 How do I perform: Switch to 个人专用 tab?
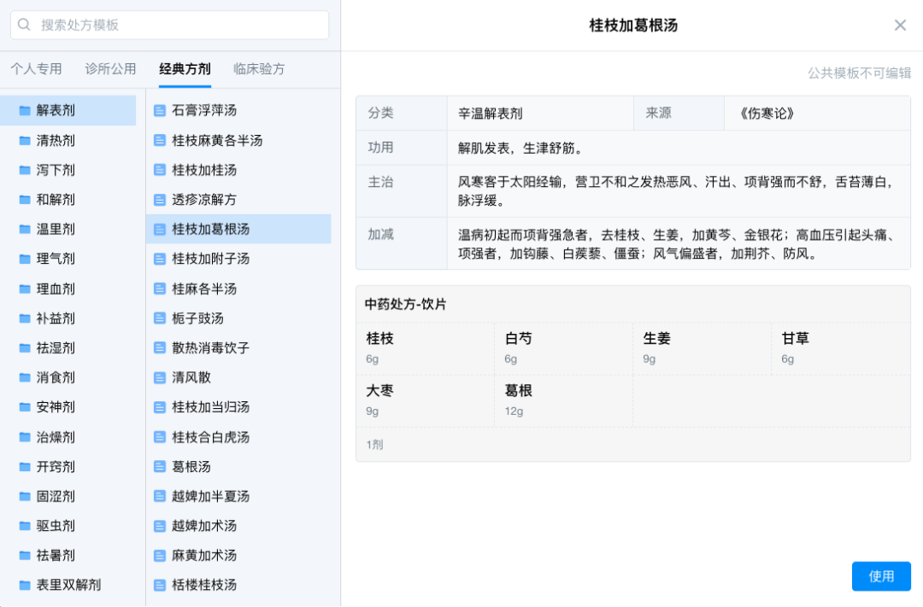pyautogui.click(x=36, y=69)
